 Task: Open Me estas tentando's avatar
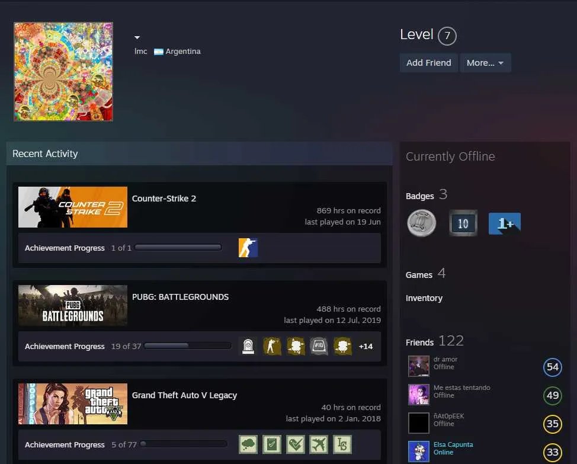coord(419,395)
